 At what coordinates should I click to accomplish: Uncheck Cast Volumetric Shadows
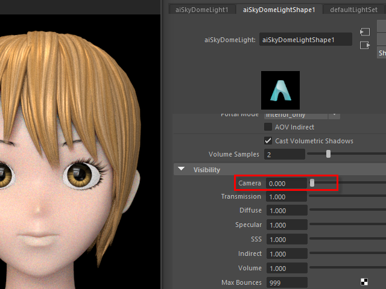tap(268, 141)
